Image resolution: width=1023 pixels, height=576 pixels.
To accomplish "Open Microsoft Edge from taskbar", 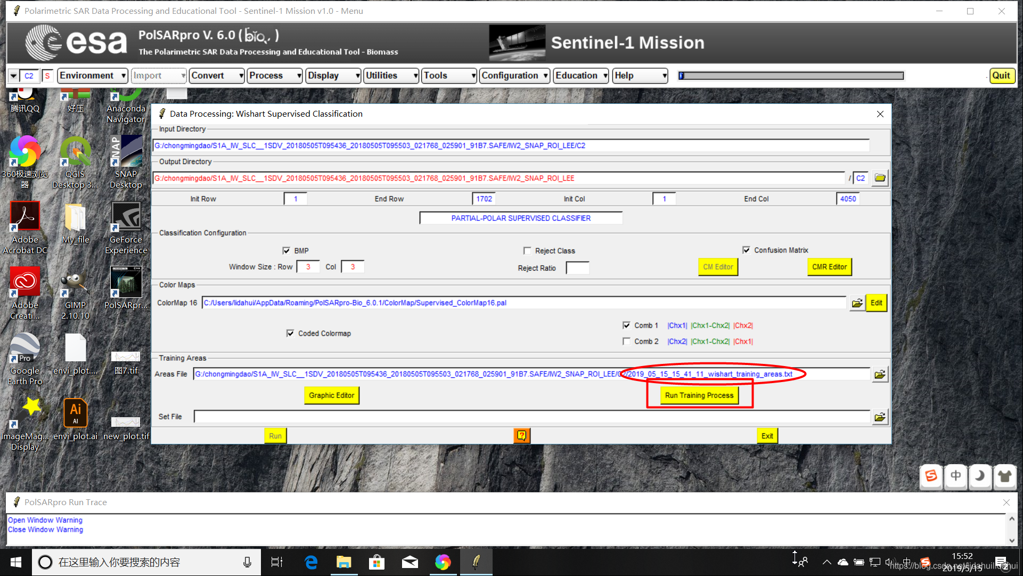I will 311,562.
